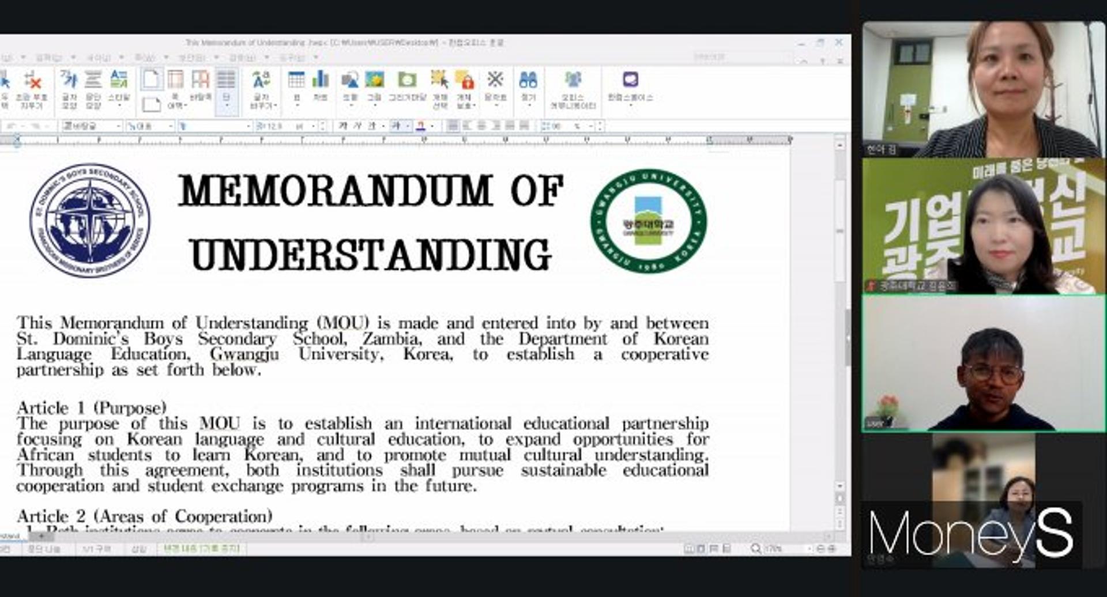Viewport: 1107px width, 597px height.
Task: Select highlighted speaker tile with glasses
Action: click(x=984, y=363)
